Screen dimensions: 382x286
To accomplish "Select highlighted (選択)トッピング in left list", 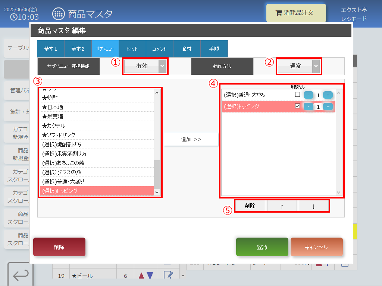I will (x=97, y=191).
